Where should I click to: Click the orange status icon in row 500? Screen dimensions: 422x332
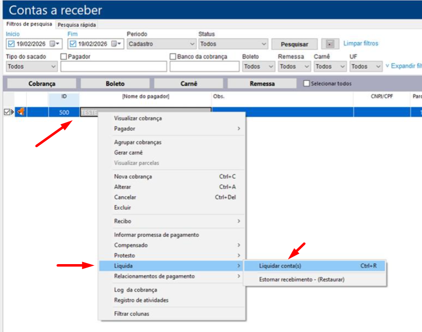coord(21,112)
